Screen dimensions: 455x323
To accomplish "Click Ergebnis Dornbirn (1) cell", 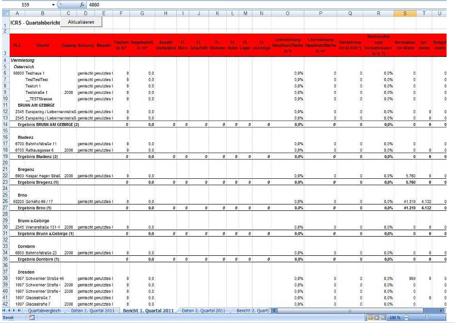I will click(39, 259).
